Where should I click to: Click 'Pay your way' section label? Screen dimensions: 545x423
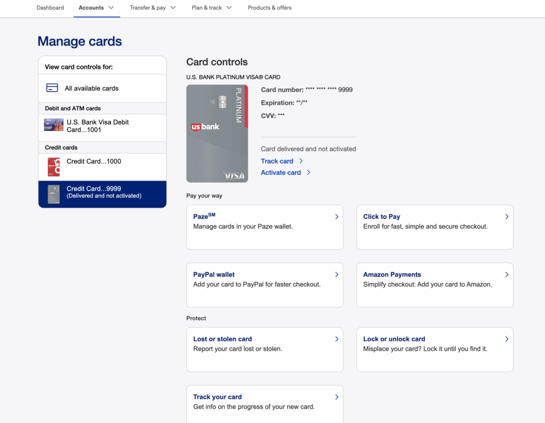(204, 196)
